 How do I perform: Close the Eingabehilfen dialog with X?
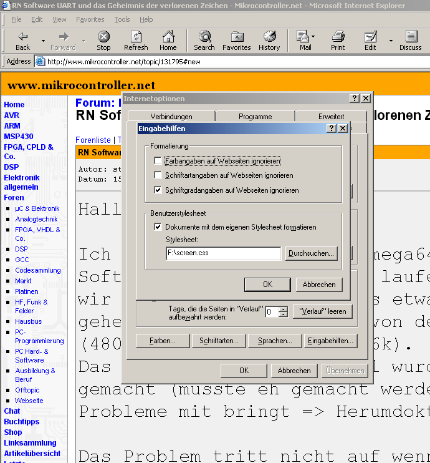[343, 129]
